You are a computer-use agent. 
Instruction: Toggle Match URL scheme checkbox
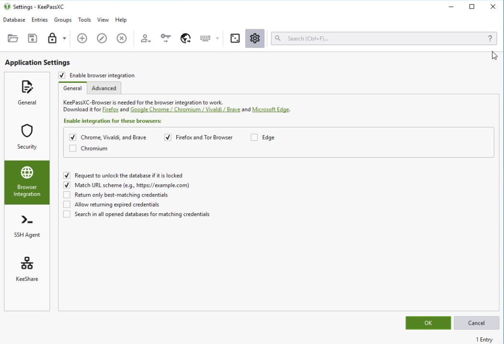[67, 185]
